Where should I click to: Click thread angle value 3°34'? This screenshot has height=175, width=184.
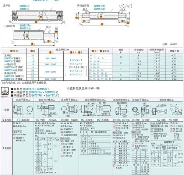coord(174,76)
